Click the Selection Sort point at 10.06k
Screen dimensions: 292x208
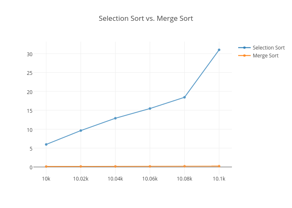(x=150, y=109)
